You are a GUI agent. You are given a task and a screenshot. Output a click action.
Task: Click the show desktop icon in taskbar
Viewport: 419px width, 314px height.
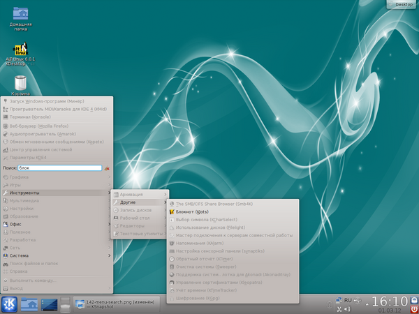pyautogui.click(x=49, y=304)
